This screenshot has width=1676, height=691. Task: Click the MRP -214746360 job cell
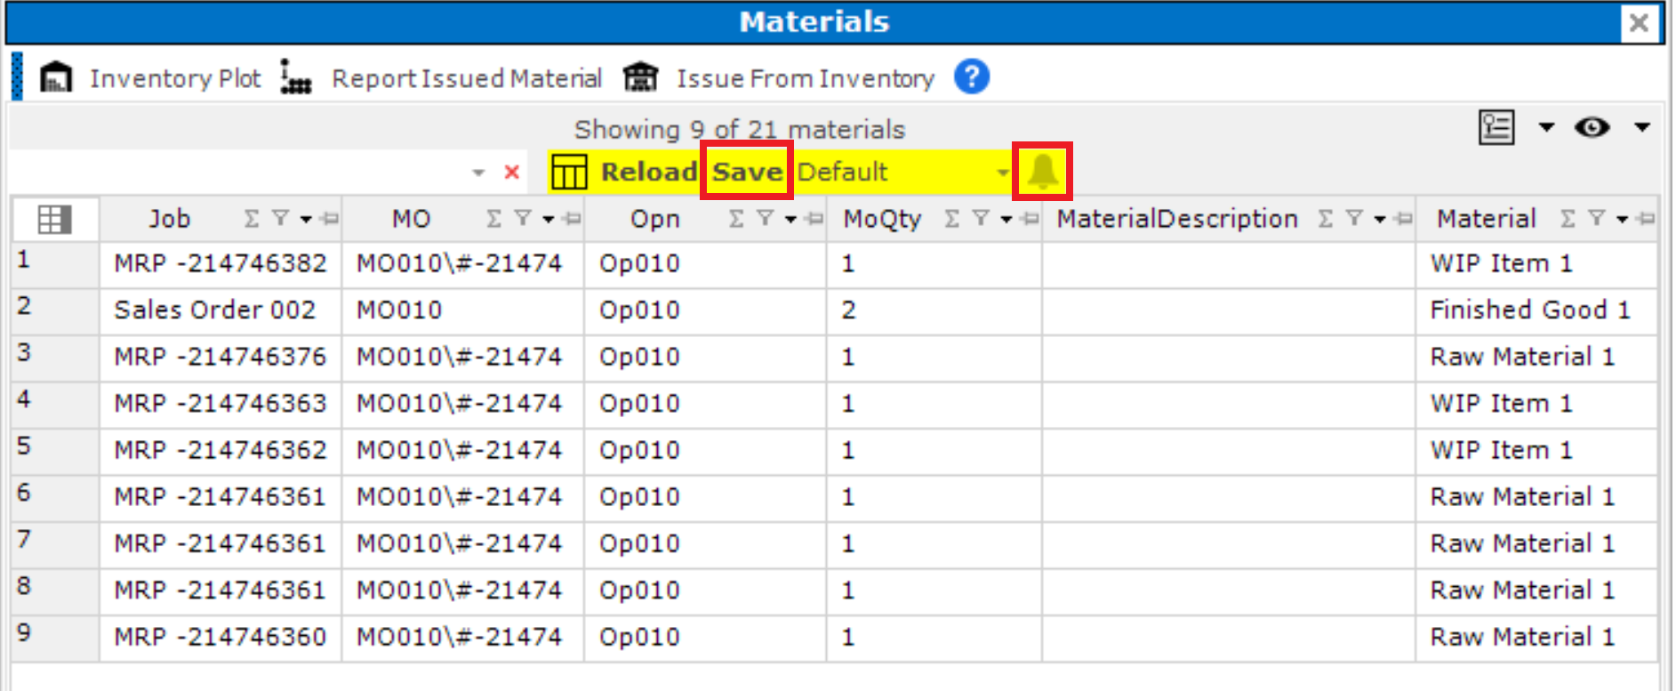pos(221,638)
